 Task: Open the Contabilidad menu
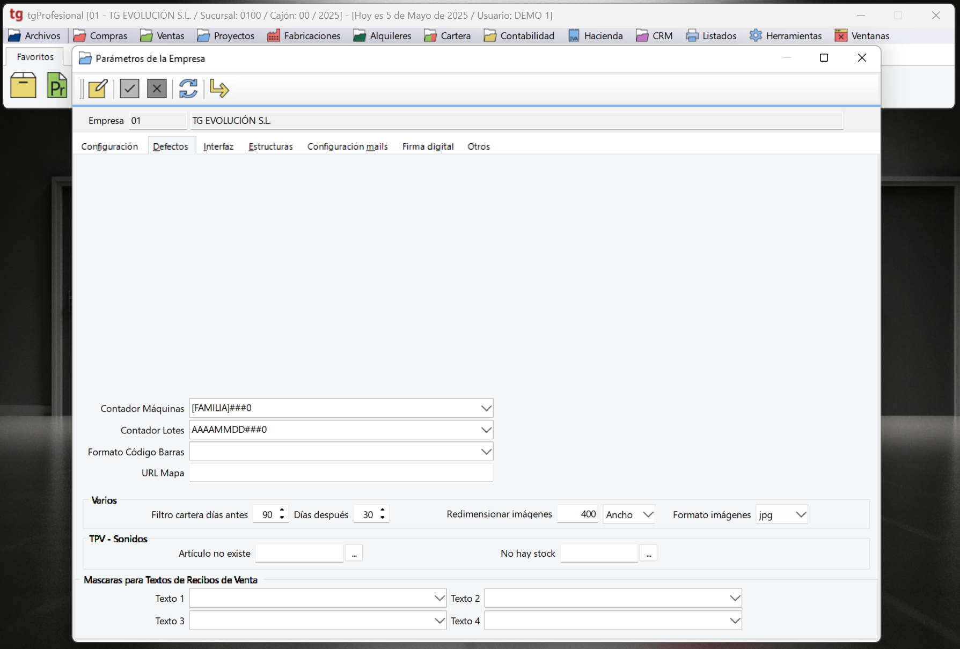pos(519,35)
